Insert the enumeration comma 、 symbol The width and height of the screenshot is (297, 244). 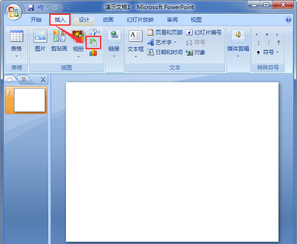coord(277,34)
